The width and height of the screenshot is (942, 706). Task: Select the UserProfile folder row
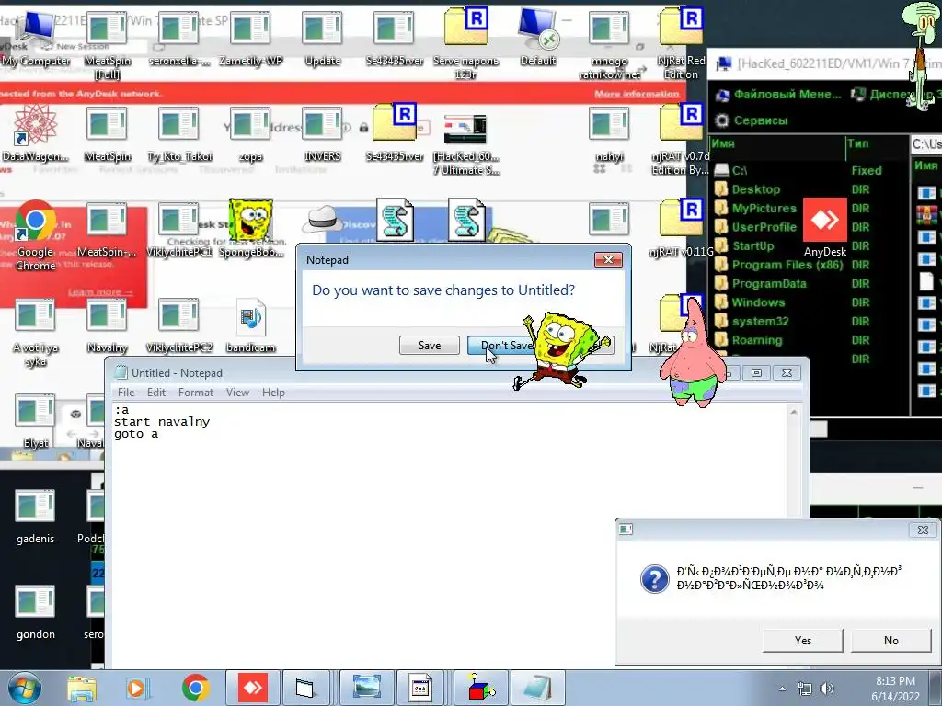click(809, 227)
